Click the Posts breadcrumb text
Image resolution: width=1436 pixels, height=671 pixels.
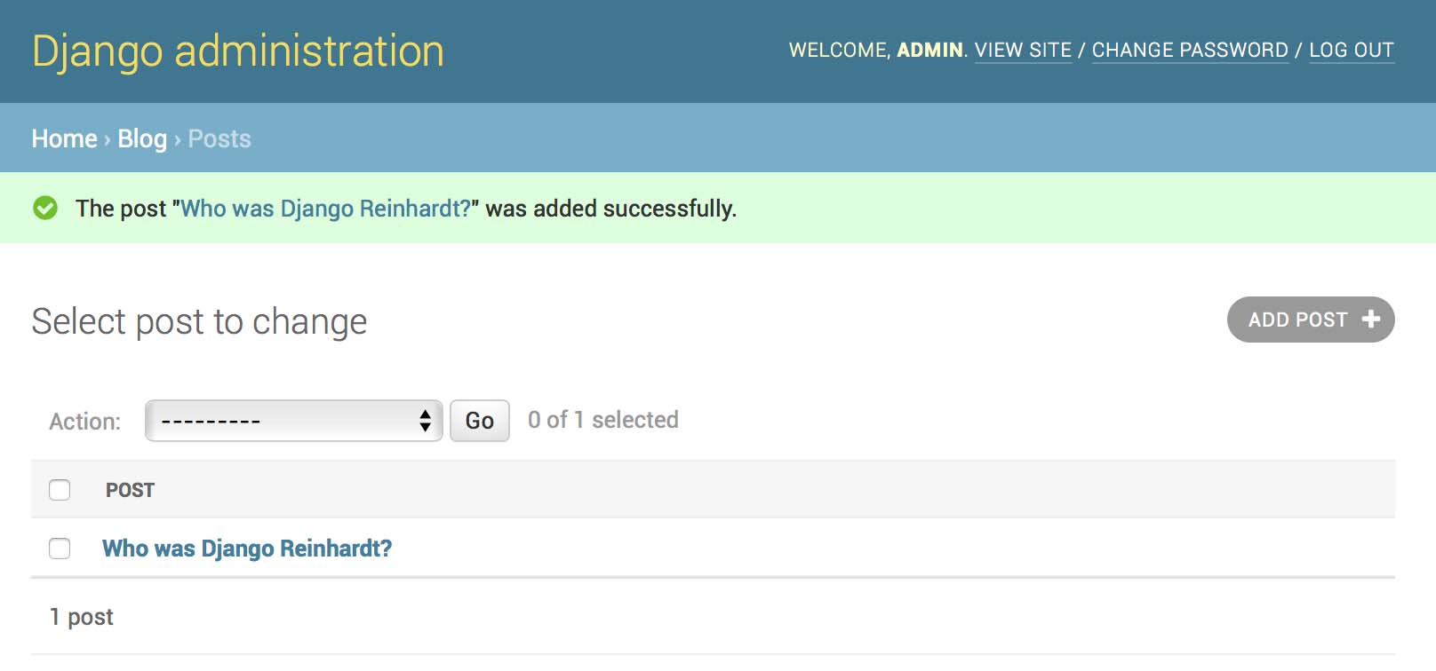[219, 138]
